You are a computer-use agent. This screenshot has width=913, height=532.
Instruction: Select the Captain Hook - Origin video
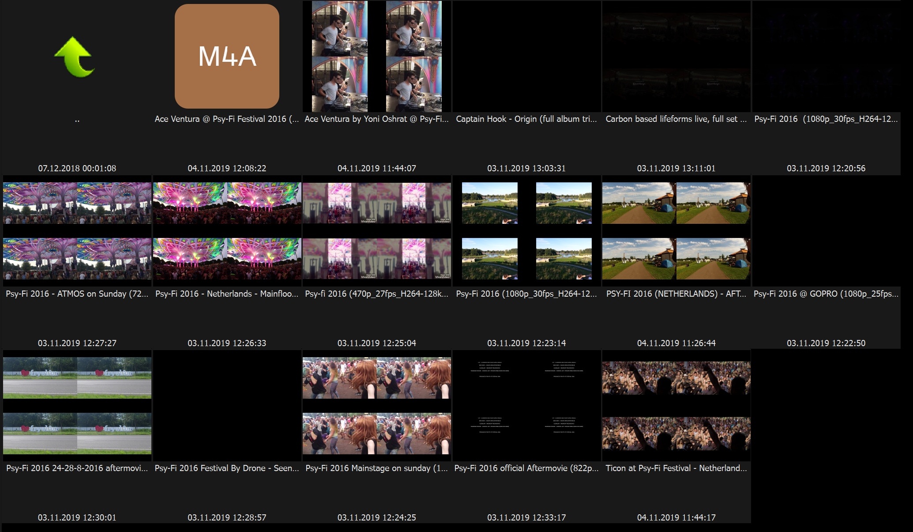click(x=526, y=56)
